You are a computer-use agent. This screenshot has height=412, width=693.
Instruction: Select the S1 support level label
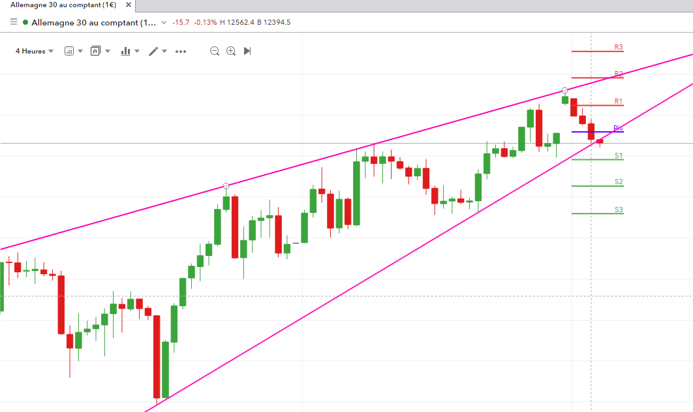[x=619, y=156]
